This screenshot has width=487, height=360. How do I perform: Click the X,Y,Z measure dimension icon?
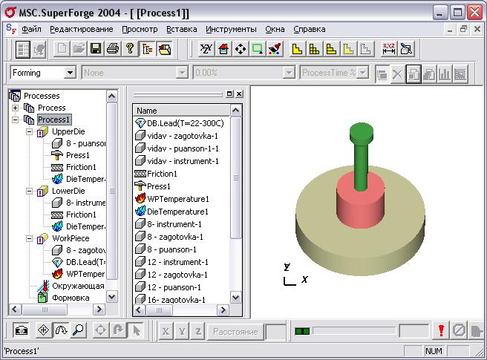click(388, 49)
